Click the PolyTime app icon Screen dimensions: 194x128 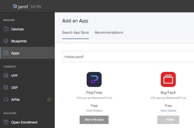[94, 79]
